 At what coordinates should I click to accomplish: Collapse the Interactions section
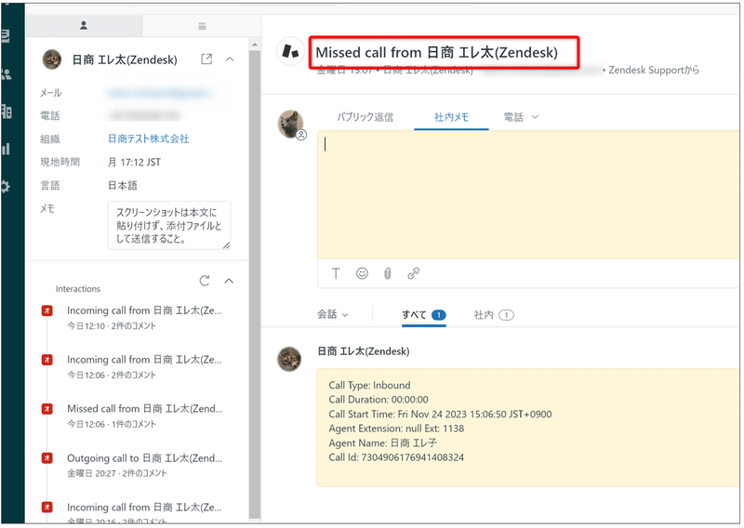(229, 281)
